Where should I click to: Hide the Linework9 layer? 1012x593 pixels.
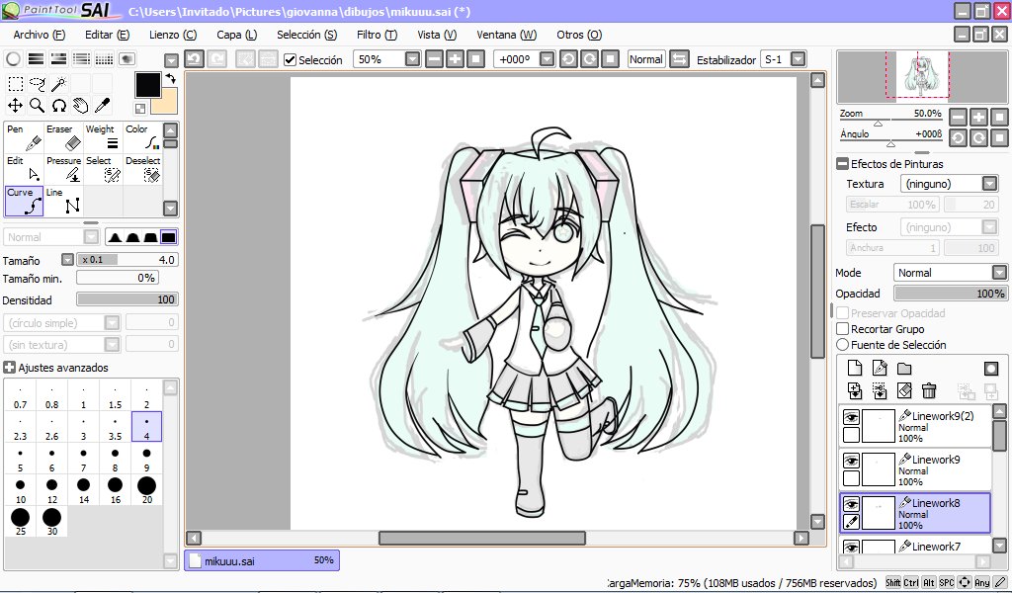coord(851,461)
